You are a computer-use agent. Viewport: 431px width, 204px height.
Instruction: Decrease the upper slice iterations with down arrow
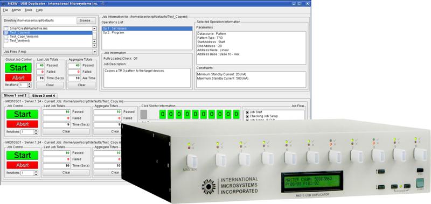pyautogui.click(x=36, y=133)
